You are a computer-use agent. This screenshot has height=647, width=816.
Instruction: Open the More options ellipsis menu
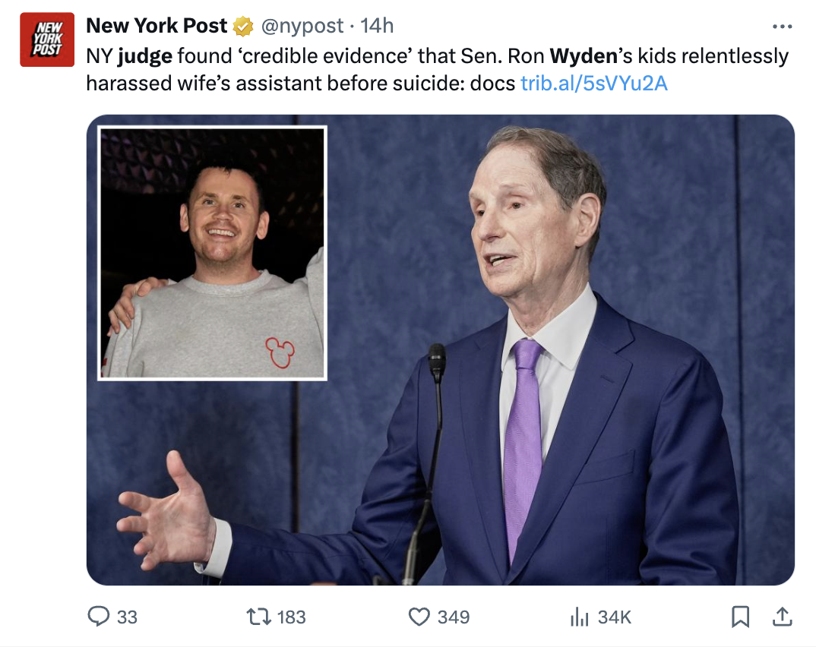tap(782, 27)
